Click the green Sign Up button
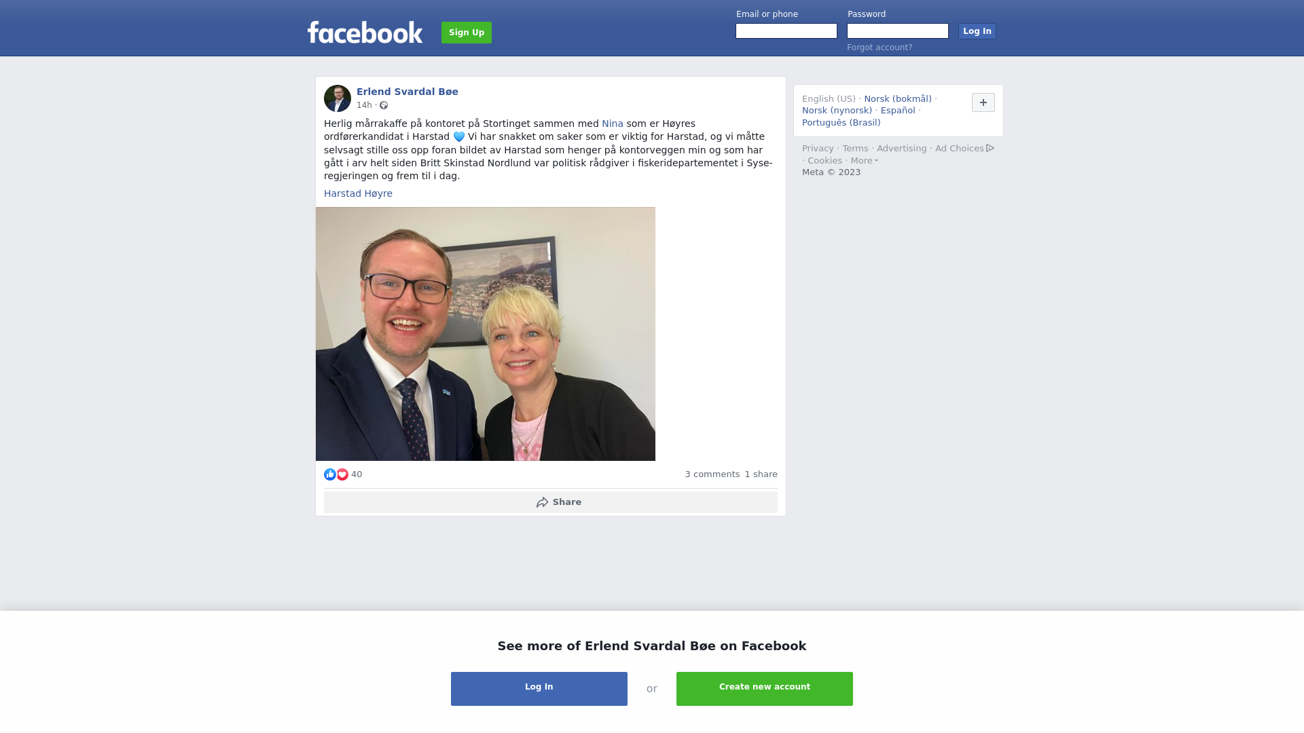 [x=467, y=33]
